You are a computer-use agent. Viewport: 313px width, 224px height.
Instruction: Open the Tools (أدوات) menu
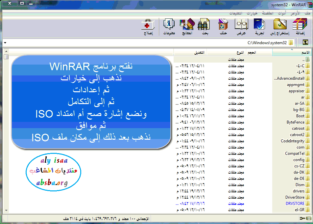[282, 13]
